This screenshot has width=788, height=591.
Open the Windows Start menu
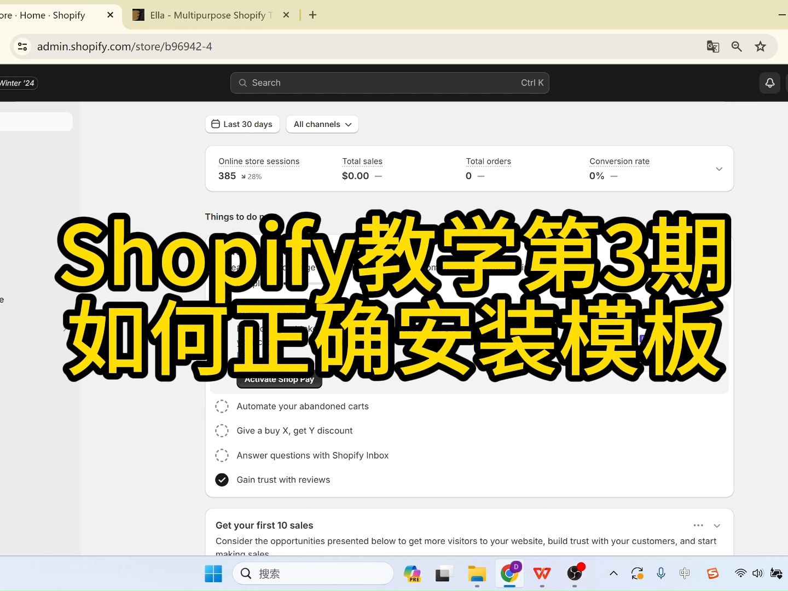(213, 573)
